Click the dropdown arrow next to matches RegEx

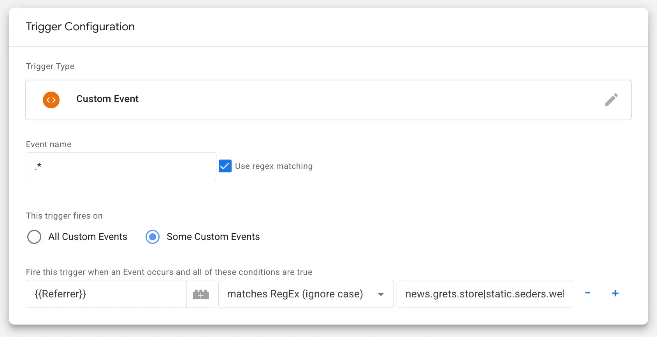pos(381,294)
